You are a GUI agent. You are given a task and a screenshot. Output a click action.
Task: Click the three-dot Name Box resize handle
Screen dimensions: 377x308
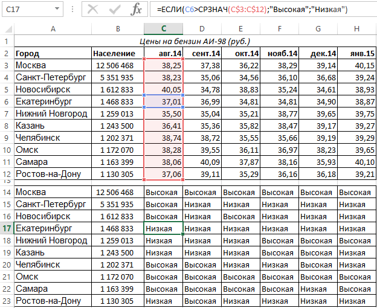(x=73, y=10)
